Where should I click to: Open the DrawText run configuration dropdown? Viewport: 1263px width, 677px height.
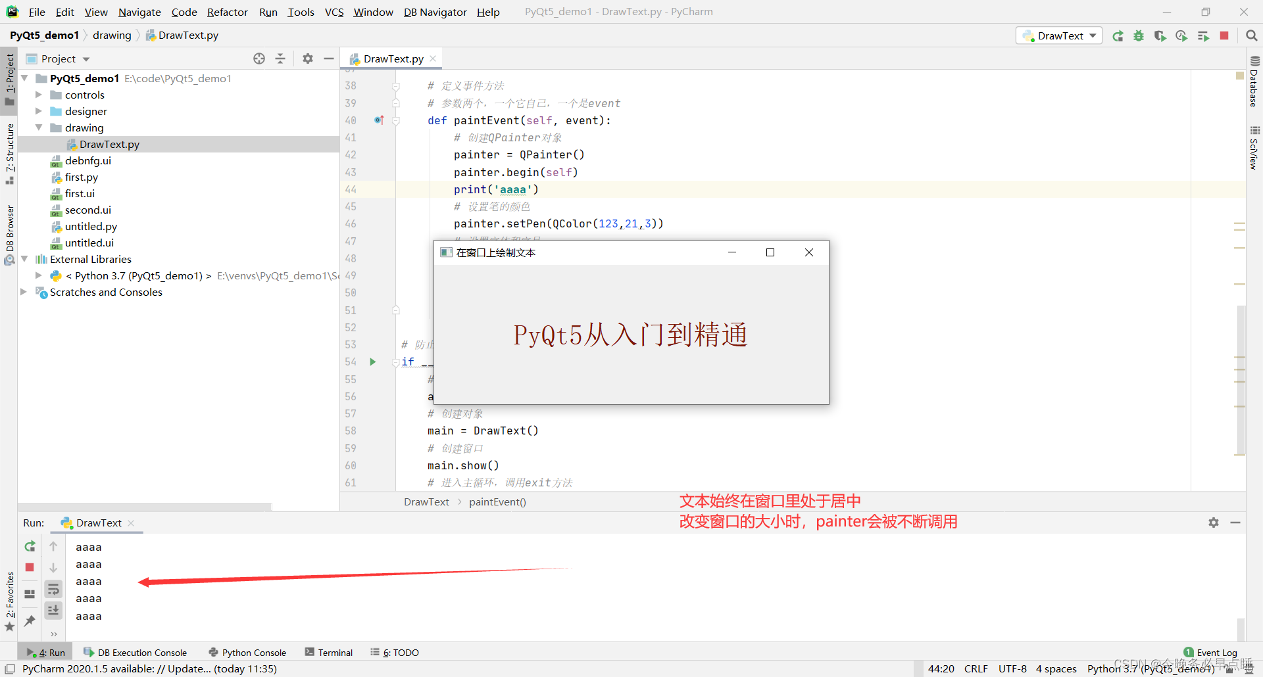[1059, 35]
